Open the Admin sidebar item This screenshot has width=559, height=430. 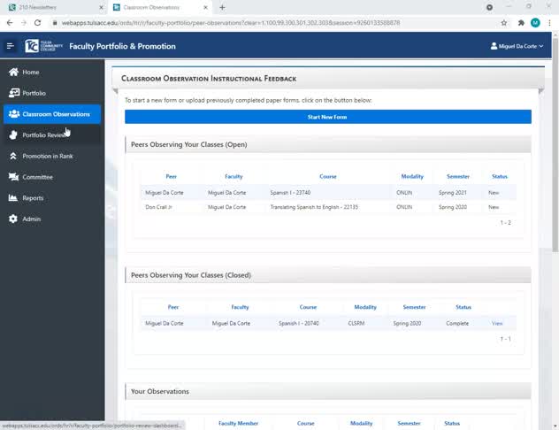[31, 219]
